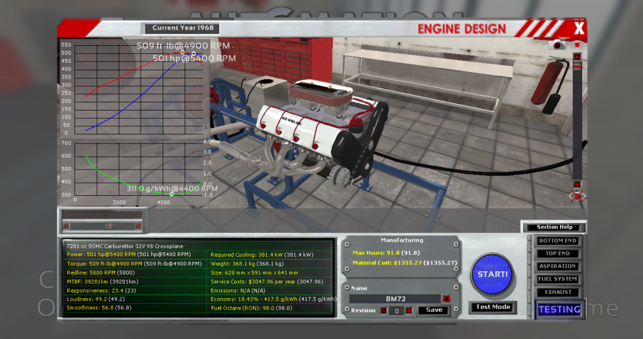Click the peak torque marker on graph
Image resolution: width=643 pixels, height=339 pixels.
(183, 52)
